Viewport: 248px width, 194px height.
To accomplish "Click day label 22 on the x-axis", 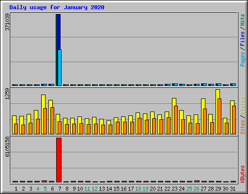I will 167,189.
